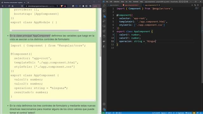The width and height of the screenshot is (203, 114).
Task: Change line endings via LF status item
Action: click(174, 113)
